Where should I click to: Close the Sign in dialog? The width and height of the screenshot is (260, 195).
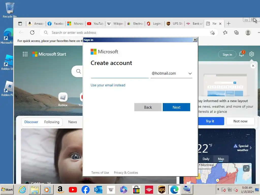point(195,40)
